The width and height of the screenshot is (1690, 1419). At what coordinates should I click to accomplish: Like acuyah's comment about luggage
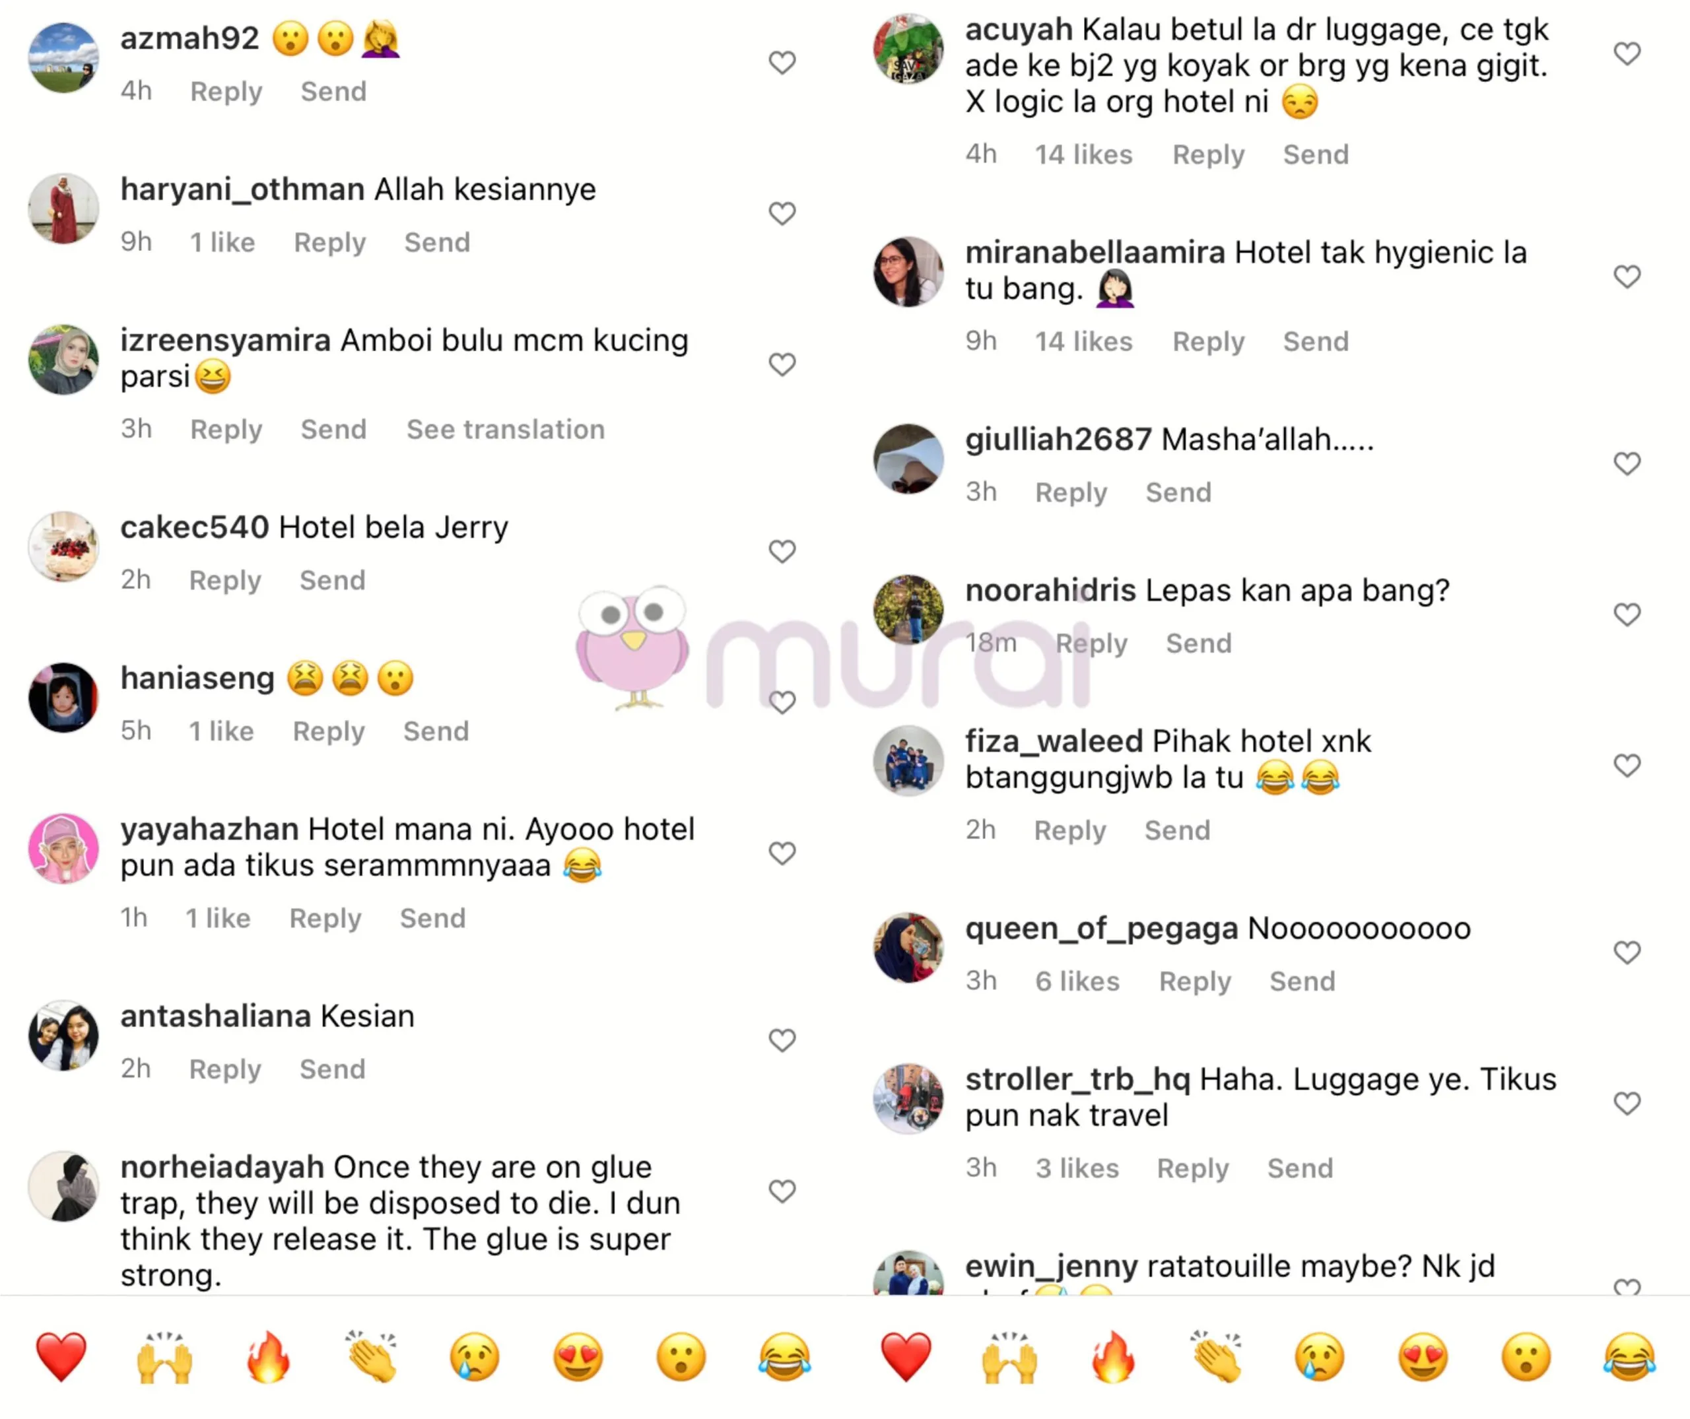tap(1627, 54)
